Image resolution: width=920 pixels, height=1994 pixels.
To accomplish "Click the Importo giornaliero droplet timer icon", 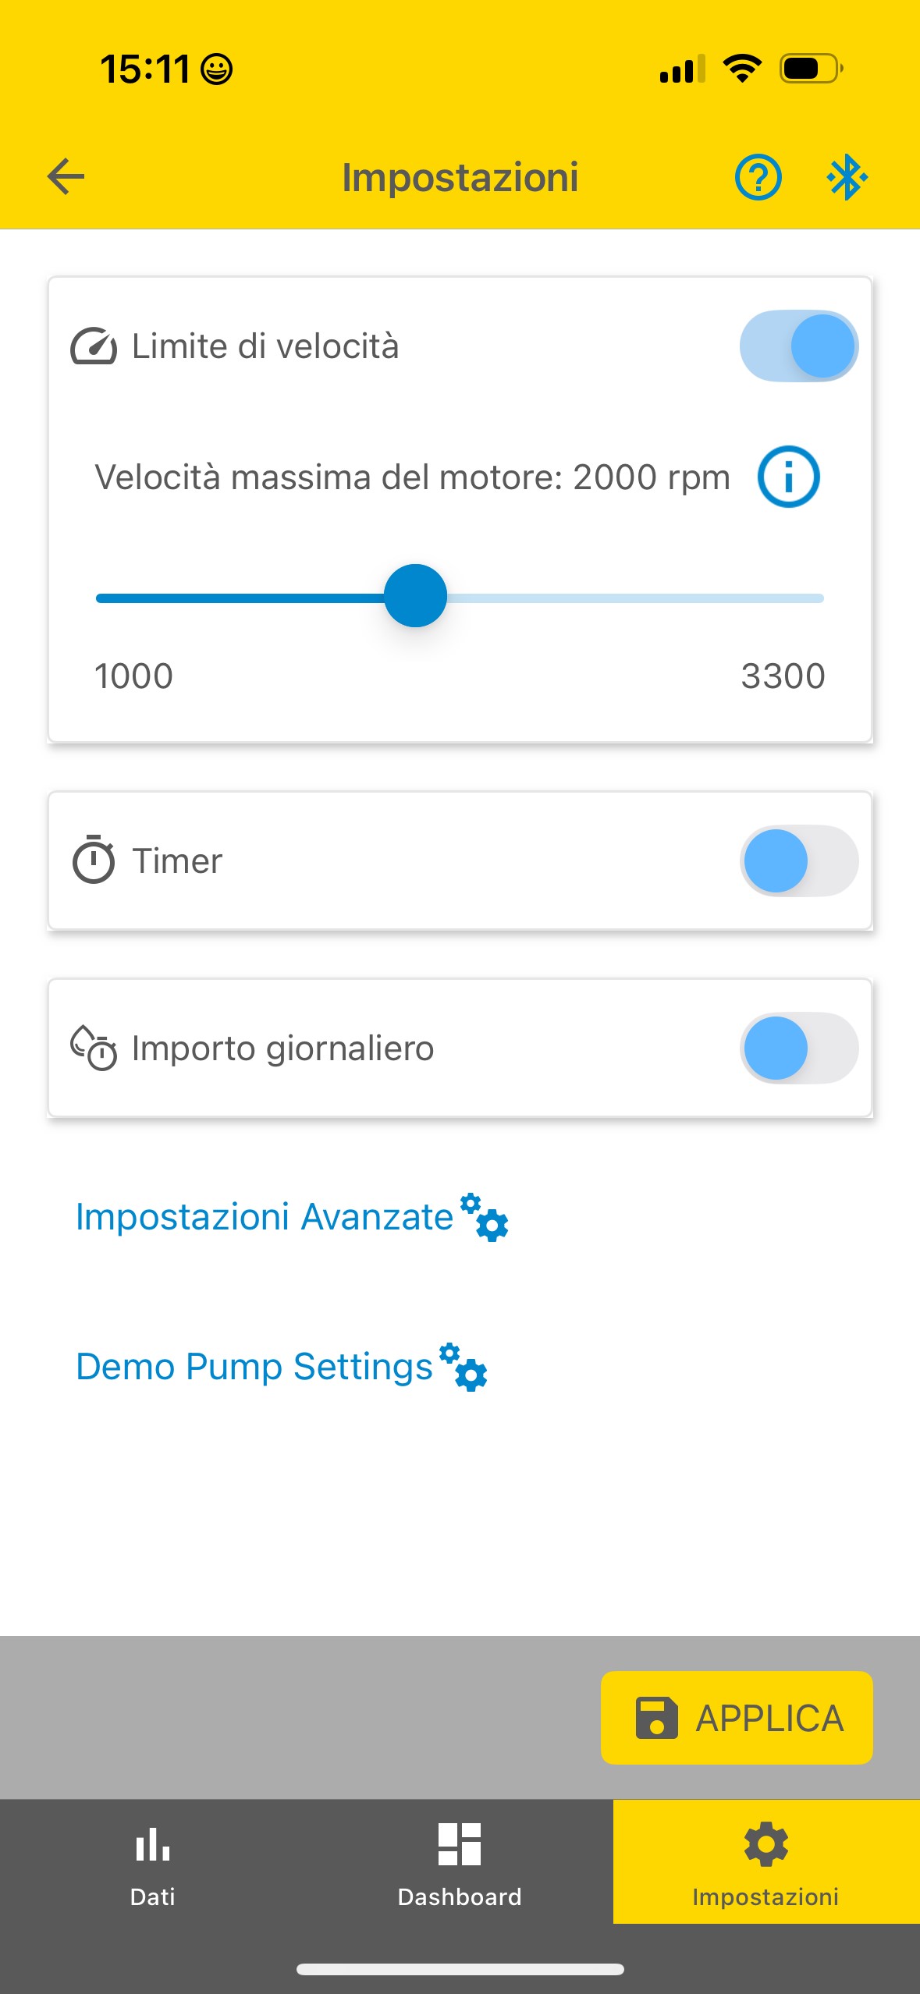I will 94,1048.
